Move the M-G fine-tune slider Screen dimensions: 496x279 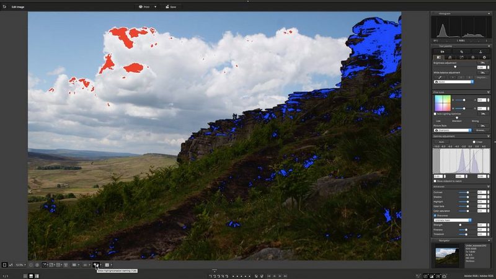[464, 108]
